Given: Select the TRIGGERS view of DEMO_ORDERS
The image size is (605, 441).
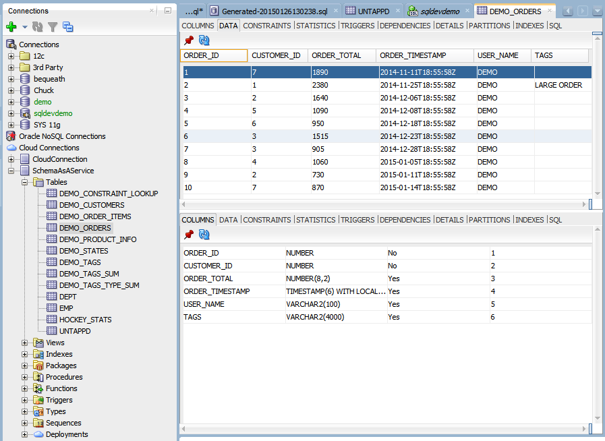Looking at the screenshot, I should (357, 25).
